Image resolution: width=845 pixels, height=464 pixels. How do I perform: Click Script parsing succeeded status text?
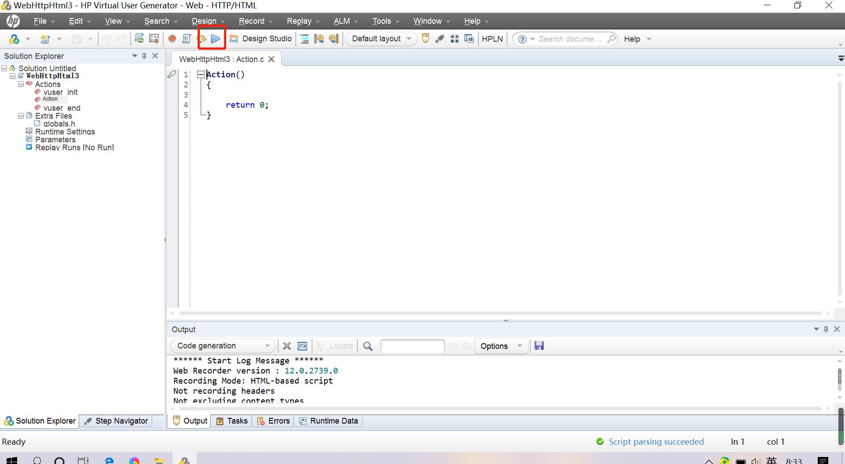click(x=656, y=442)
